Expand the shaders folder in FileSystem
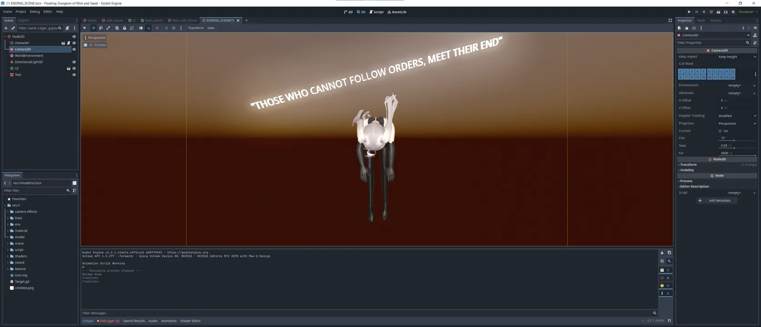 coord(8,256)
